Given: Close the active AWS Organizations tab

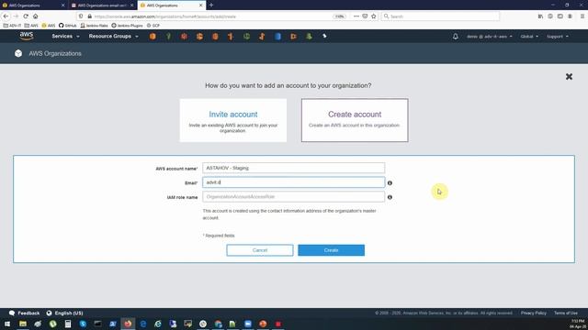Looking at the screenshot, I should pos(200,5).
